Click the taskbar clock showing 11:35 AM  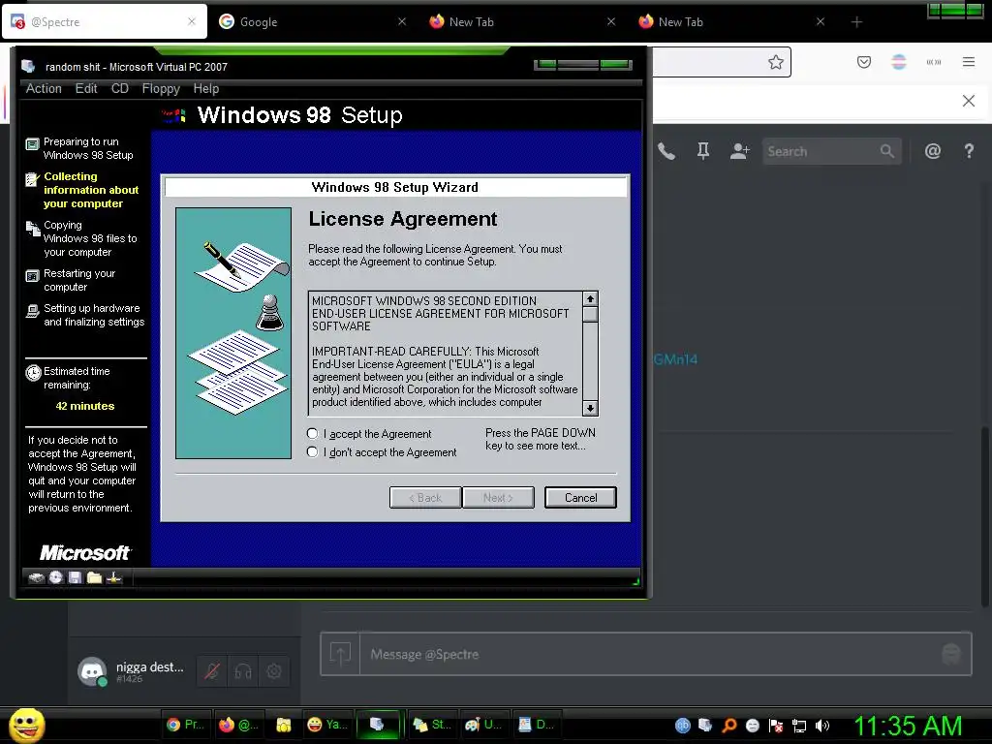pos(909,726)
